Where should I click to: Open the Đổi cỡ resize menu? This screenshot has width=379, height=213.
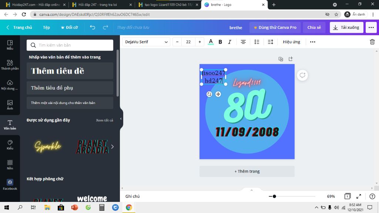69,27
